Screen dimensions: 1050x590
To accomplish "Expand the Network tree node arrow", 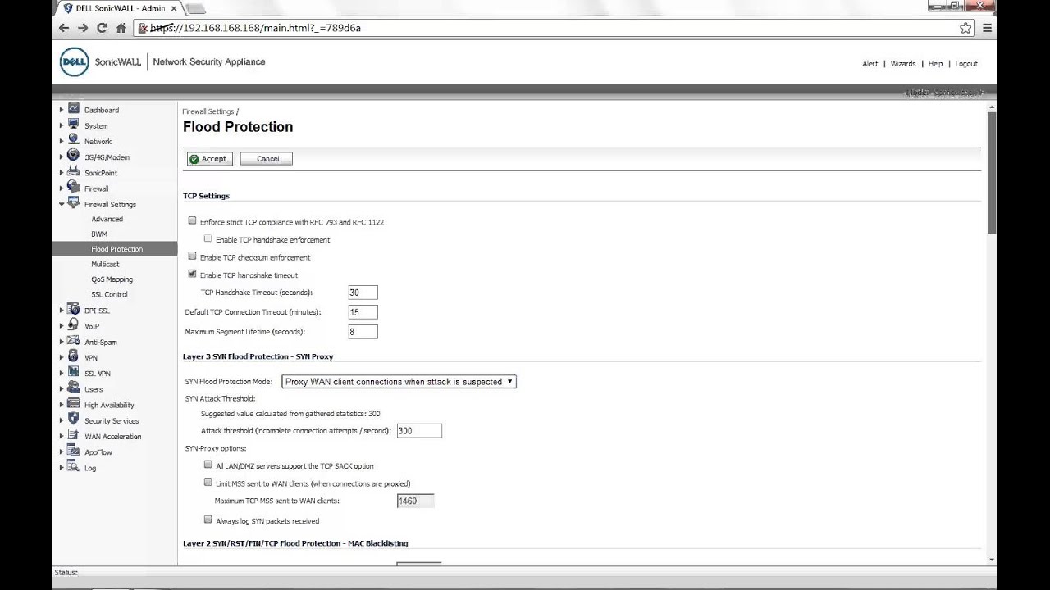I will click(x=62, y=141).
